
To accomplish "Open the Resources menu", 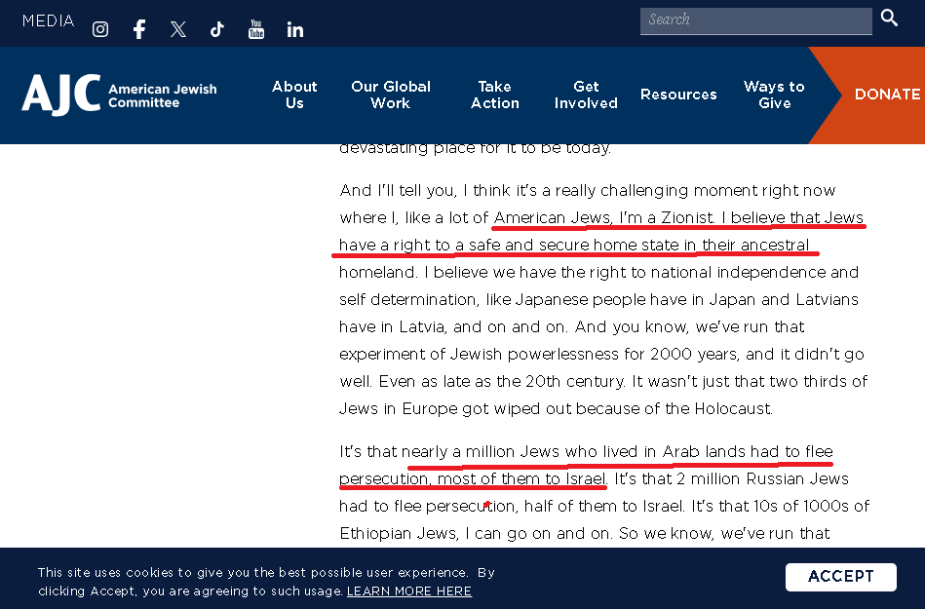I will pos(678,95).
